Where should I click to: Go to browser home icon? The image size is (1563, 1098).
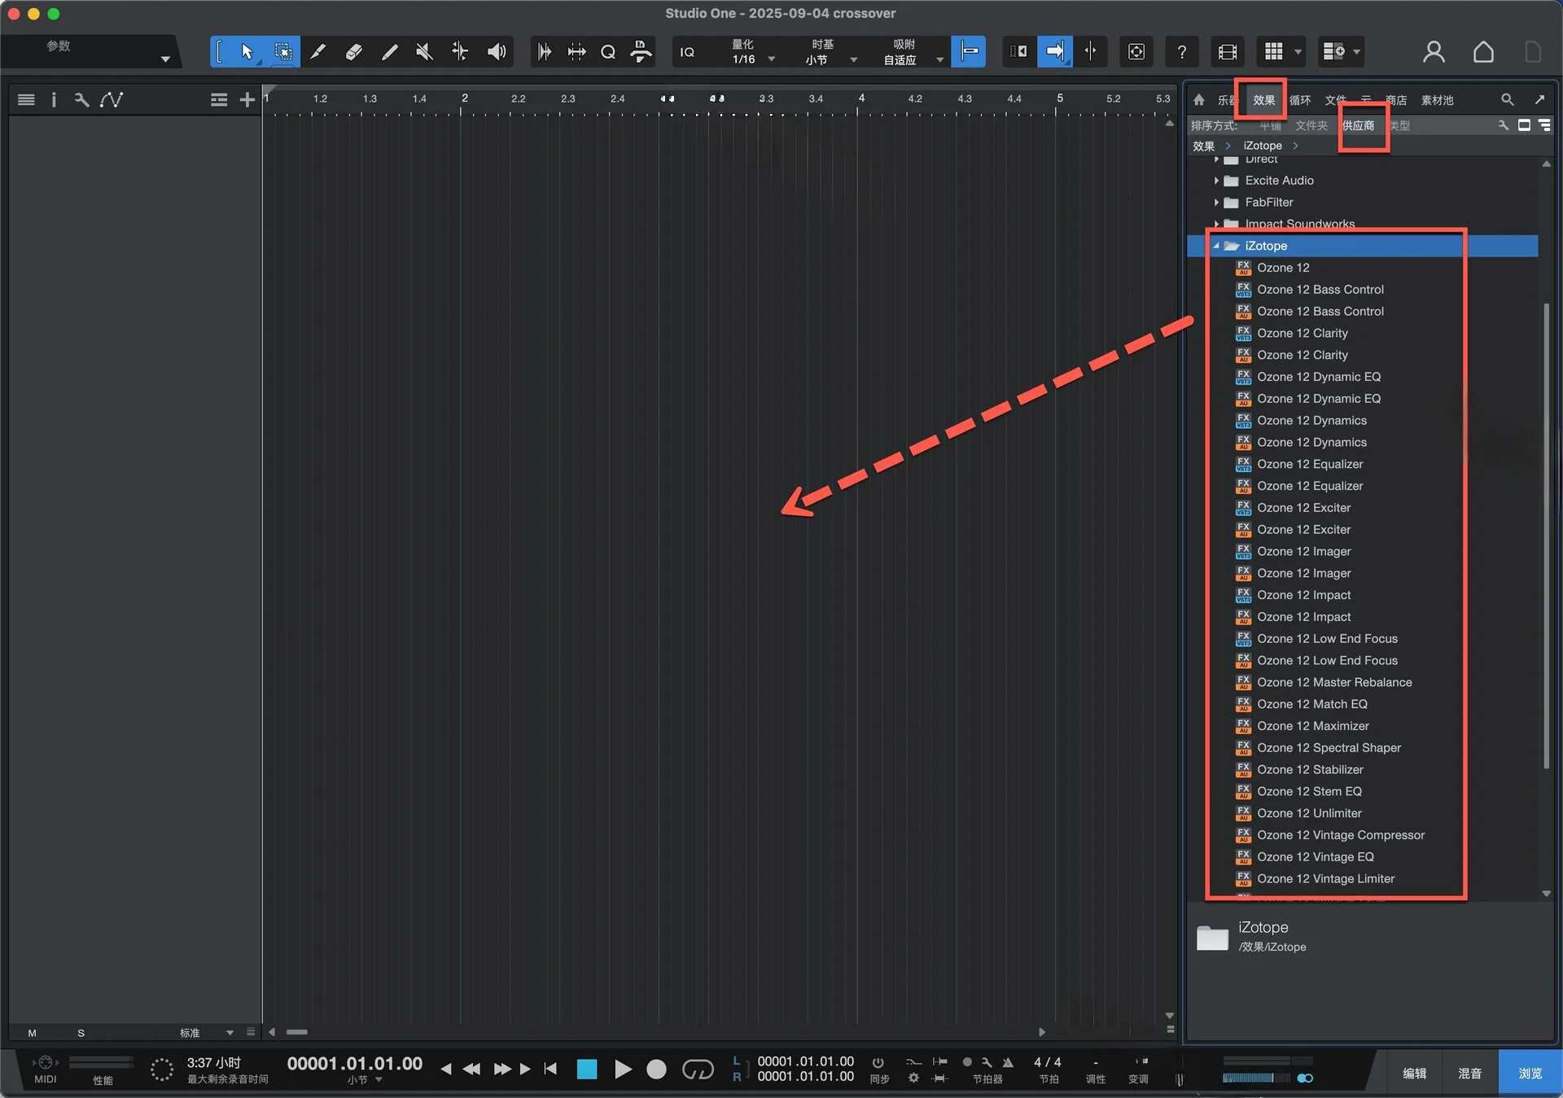point(1198,99)
